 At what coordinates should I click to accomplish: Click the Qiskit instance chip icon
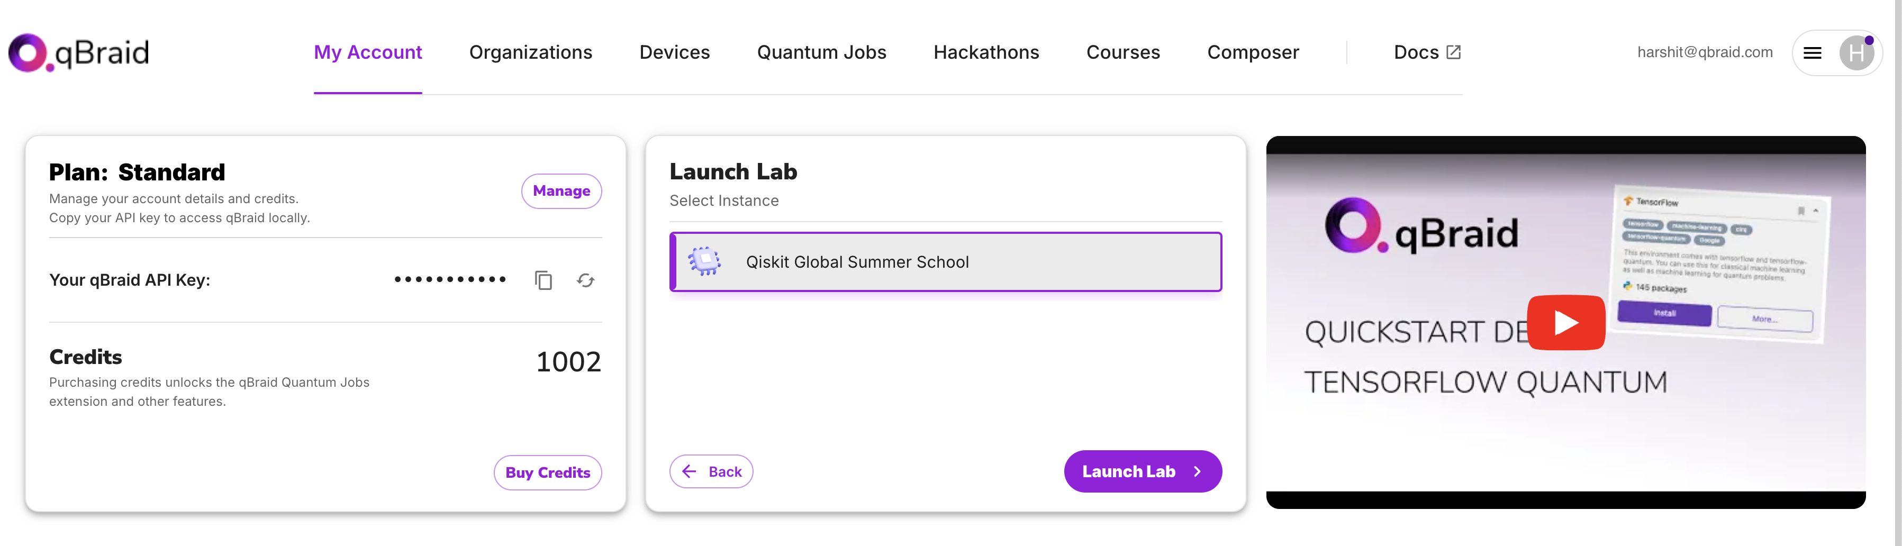[x=704, y=261]
